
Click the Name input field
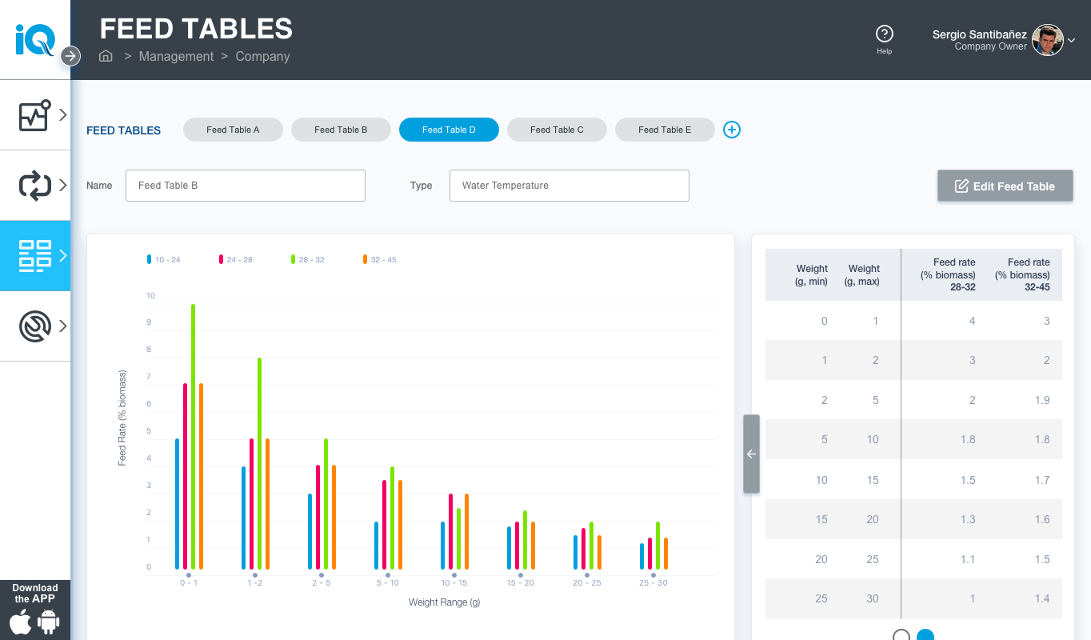pos(245,186)
